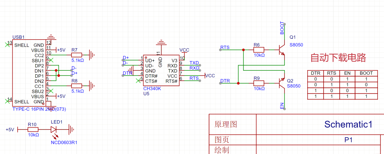Click the D+ net label beside USB1
Screen dimensions: 384x154
click(74, 73)
